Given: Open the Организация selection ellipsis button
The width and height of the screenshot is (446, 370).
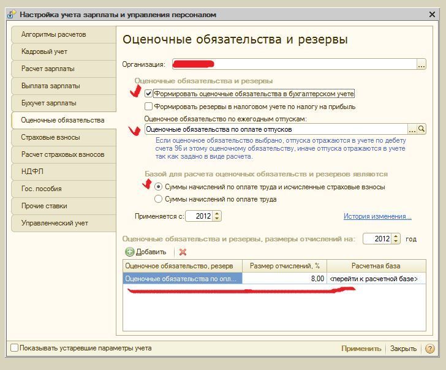Looking at the screenshot, I should coord(421,64).
